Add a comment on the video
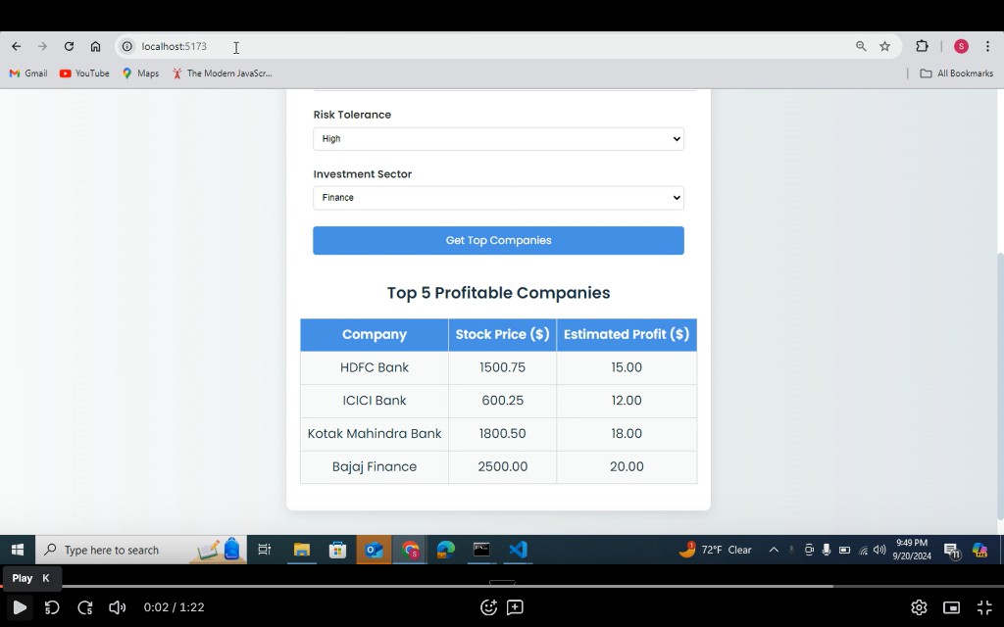The image size is (1004, 627). [x=516, y=607]
